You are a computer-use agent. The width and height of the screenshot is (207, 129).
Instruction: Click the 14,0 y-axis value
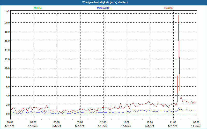pyautogui.click(x=7, y=50)
